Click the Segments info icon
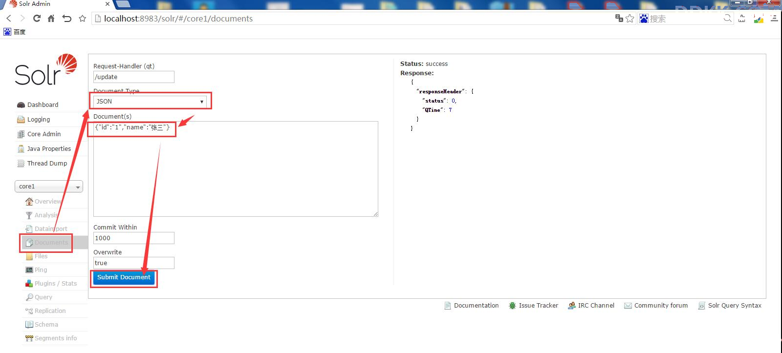 (x=29, y=338)
